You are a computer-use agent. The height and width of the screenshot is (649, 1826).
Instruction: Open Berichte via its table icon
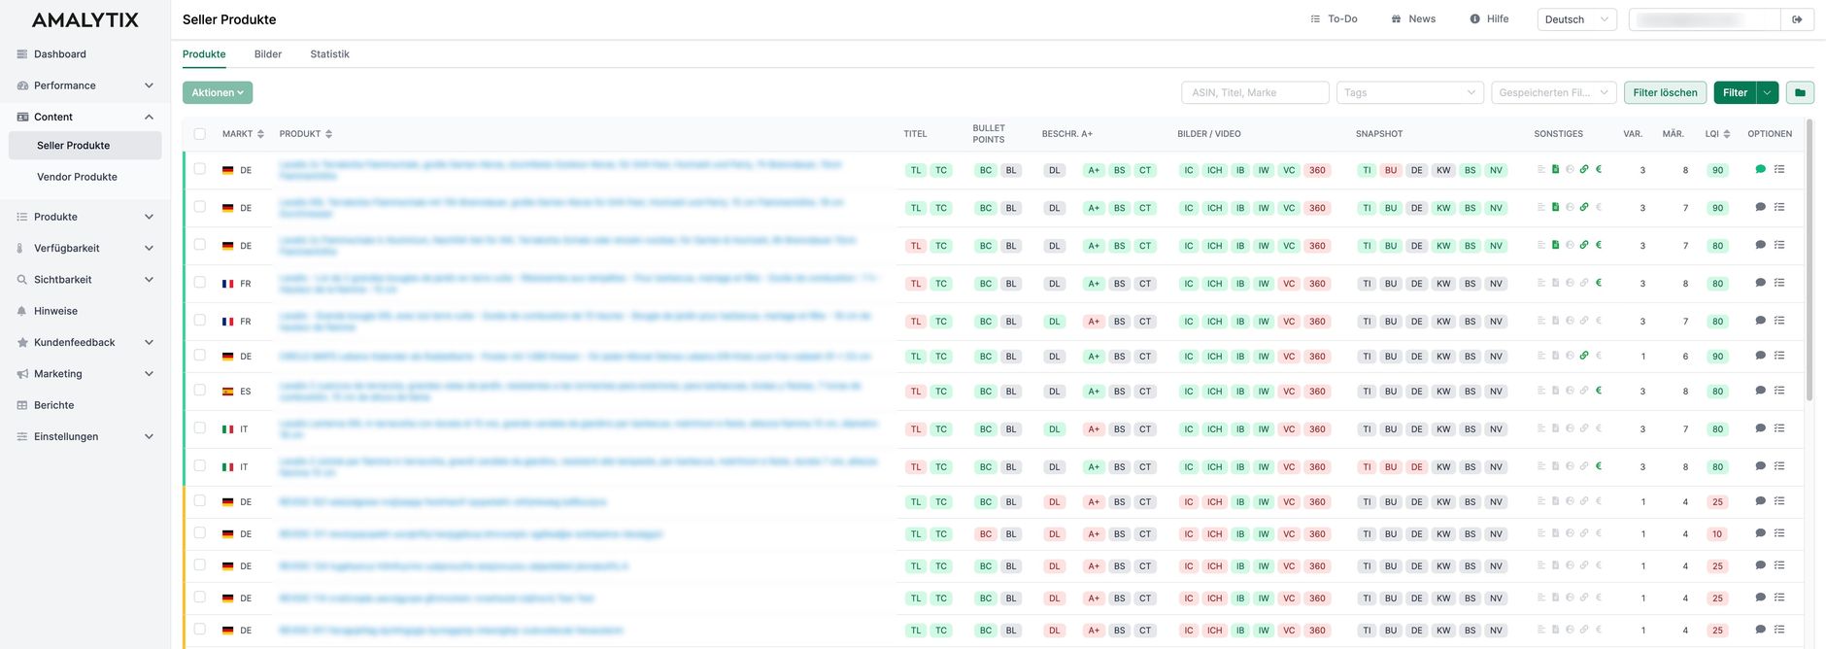pyautogui.click(x=22, y=405)
